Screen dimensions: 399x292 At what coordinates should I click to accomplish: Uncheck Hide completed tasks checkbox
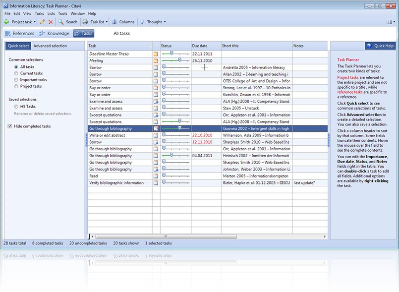(10, 126)
